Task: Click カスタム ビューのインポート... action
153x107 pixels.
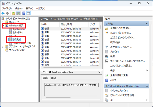Action: coord(122,38)
